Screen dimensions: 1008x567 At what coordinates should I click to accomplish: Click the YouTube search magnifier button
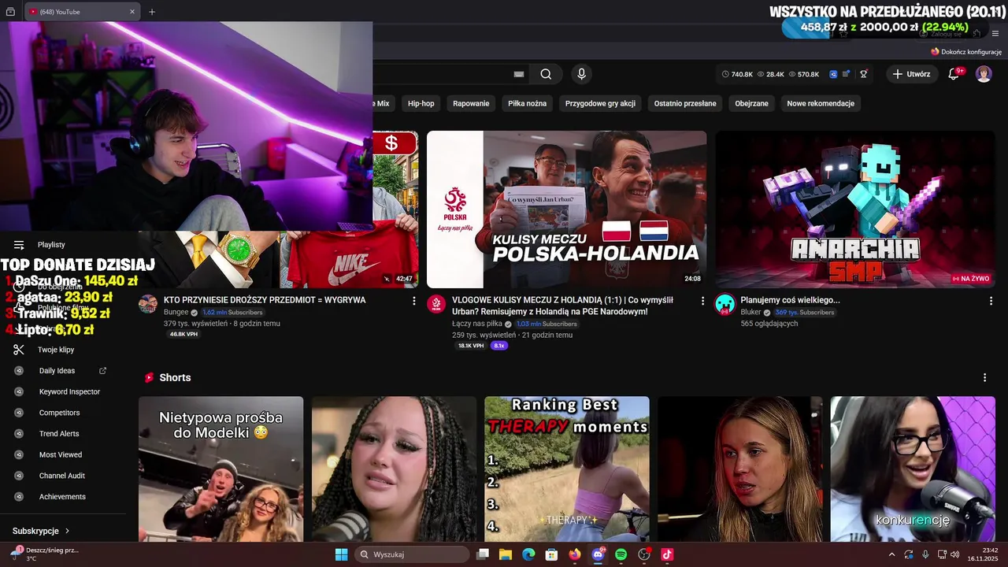tap(546, 74)
